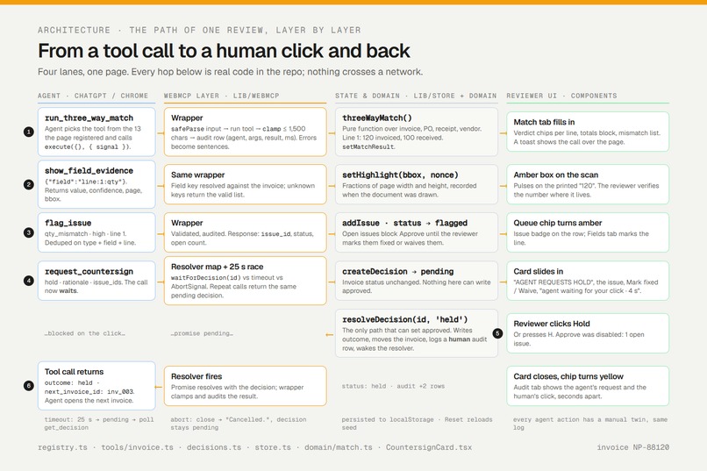
Task: Click the Wrapper card mentioning safeParse input
Action: tap(246, 132)
